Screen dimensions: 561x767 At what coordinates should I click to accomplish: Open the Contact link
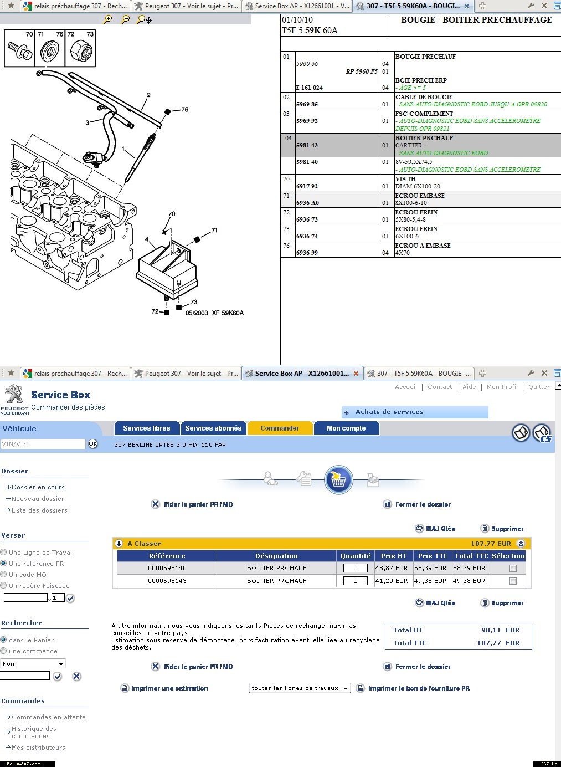click(x=440, y=387)
